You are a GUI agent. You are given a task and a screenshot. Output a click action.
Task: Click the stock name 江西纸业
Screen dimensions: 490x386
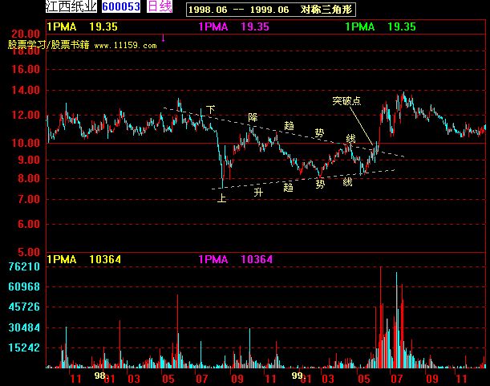click(x=71, y=6)
